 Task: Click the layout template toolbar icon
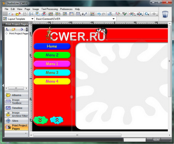pyautogui.click(x=65, y=14)
